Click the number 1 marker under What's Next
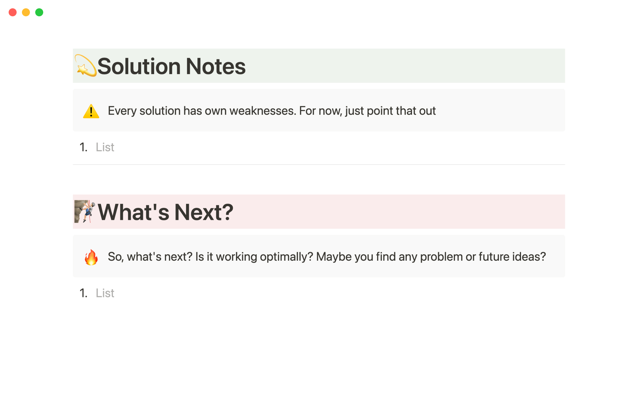The width and height of the screenshot is (638, 399). (83, 293)
